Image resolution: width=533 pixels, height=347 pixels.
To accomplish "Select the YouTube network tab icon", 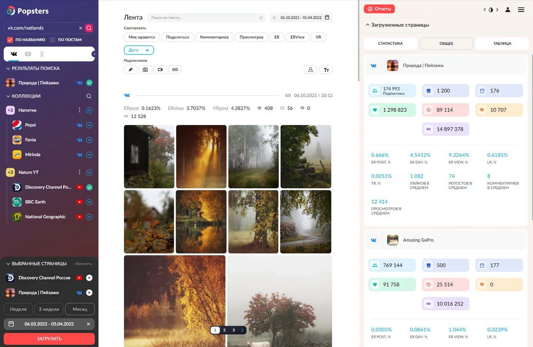I will [x=28, y=54].
